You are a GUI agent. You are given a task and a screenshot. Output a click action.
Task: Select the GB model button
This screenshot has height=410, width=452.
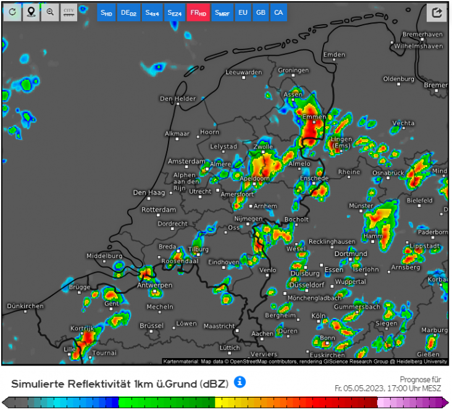[x=261, y=12]
